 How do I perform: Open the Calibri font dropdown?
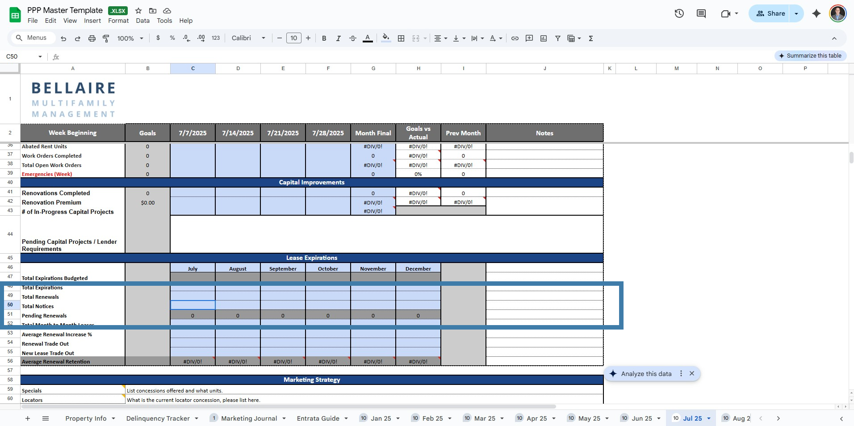[x=248, y=38]
